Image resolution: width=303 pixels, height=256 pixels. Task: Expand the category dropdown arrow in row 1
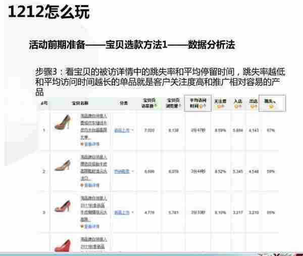pyautogui.click(x=132, y=131)
